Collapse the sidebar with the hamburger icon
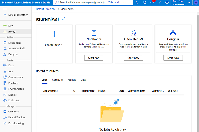The width and height of the screenshot is (199, 132). 5,9
